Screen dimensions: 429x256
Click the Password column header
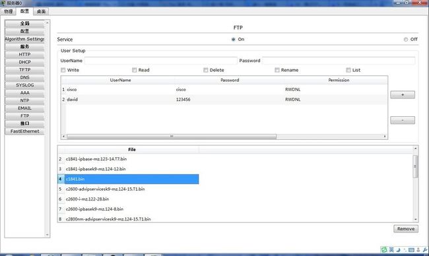pos(230,80)
